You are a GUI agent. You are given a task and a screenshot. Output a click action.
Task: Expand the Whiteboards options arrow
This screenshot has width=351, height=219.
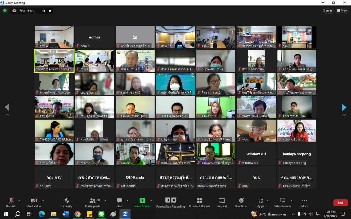291,201
